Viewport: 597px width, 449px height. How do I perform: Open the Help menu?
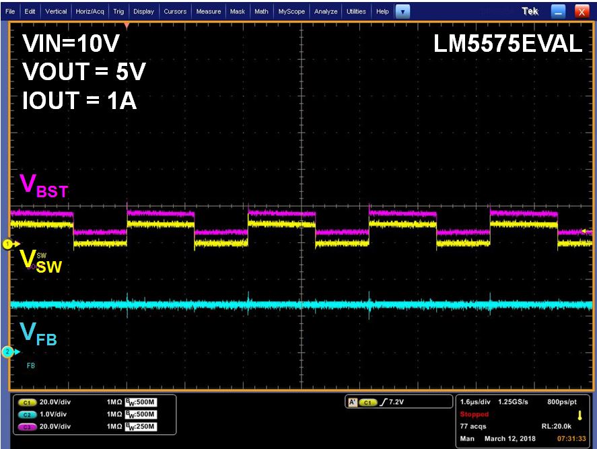coord(383,11)
